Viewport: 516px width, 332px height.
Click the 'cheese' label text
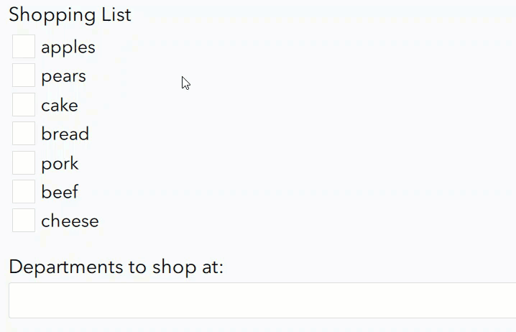click(70, 221)
